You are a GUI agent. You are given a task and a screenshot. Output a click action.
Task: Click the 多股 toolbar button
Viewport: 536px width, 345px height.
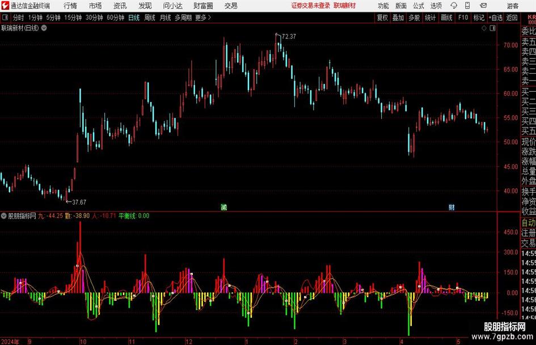[x=414, y=18]
